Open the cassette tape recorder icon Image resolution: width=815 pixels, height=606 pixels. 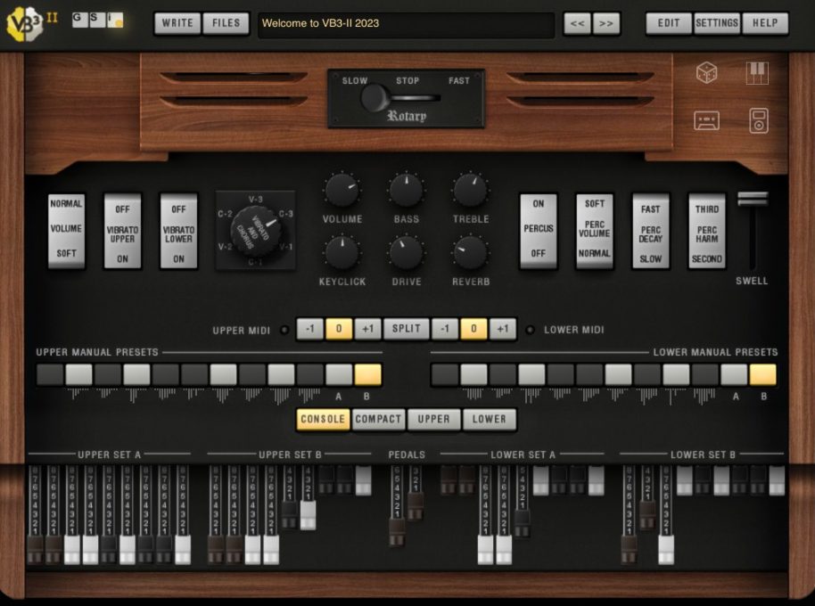tap(705, 119)
